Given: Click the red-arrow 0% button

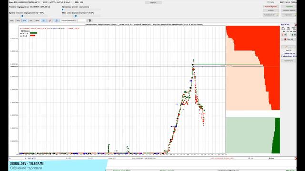Looking at the screenshot, I should coord(284,35).
